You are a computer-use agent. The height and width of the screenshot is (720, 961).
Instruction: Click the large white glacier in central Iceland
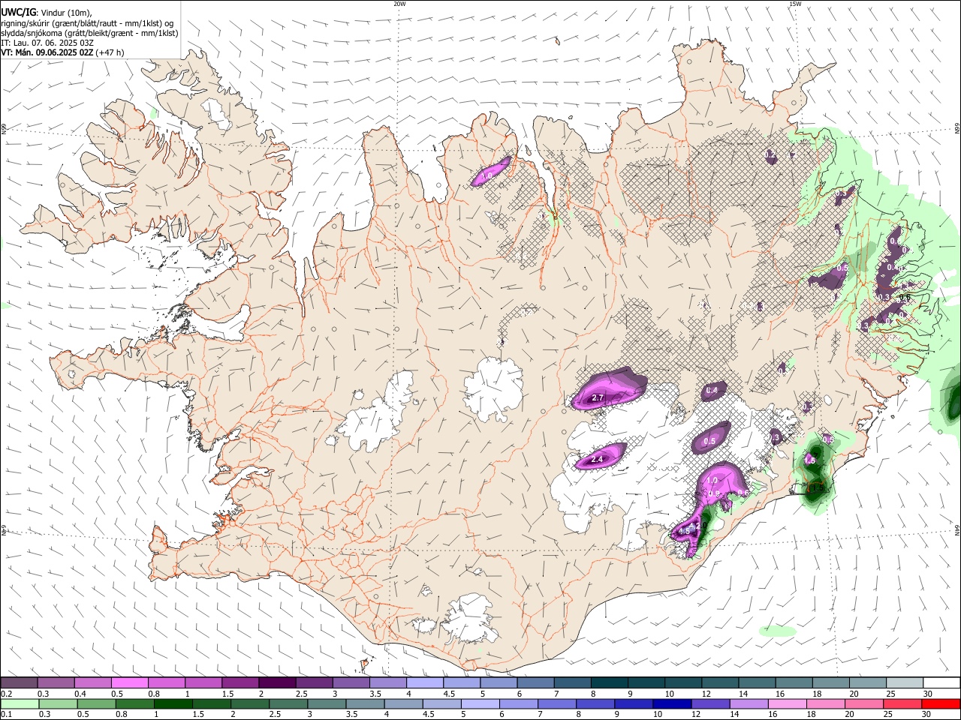pyautogui.click(x=493, y=390)
